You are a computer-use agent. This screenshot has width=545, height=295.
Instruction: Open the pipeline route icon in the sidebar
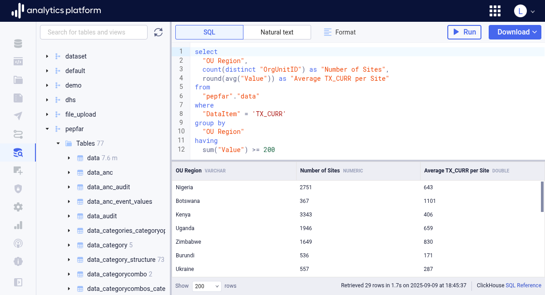18,134
